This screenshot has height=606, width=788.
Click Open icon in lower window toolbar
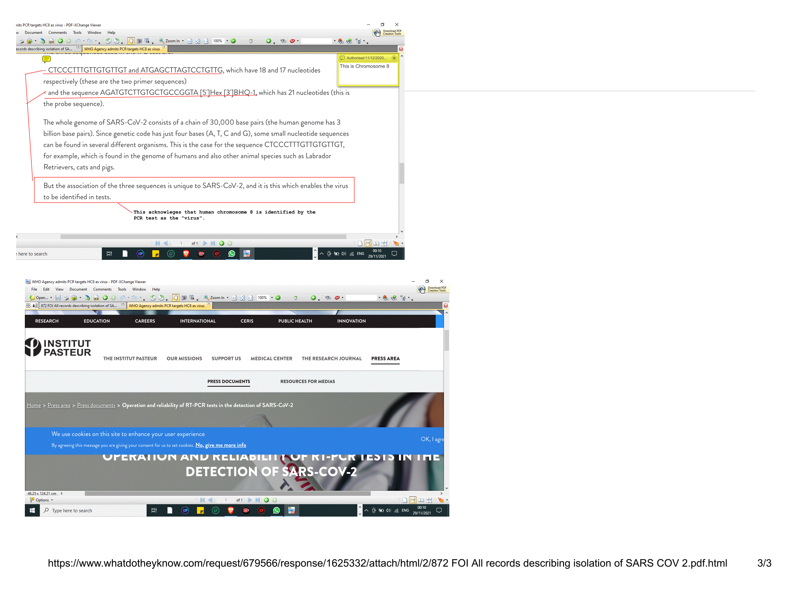(x=33, y=298)
